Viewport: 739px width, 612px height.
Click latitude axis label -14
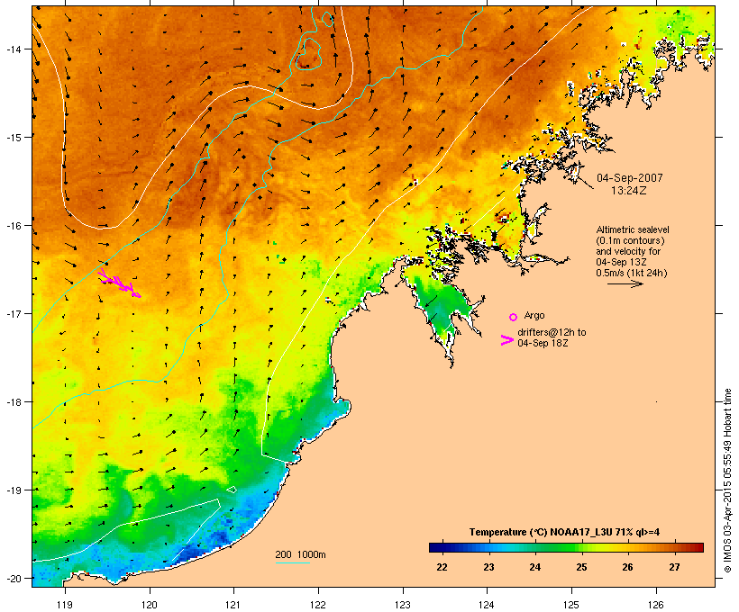point(14,49)
